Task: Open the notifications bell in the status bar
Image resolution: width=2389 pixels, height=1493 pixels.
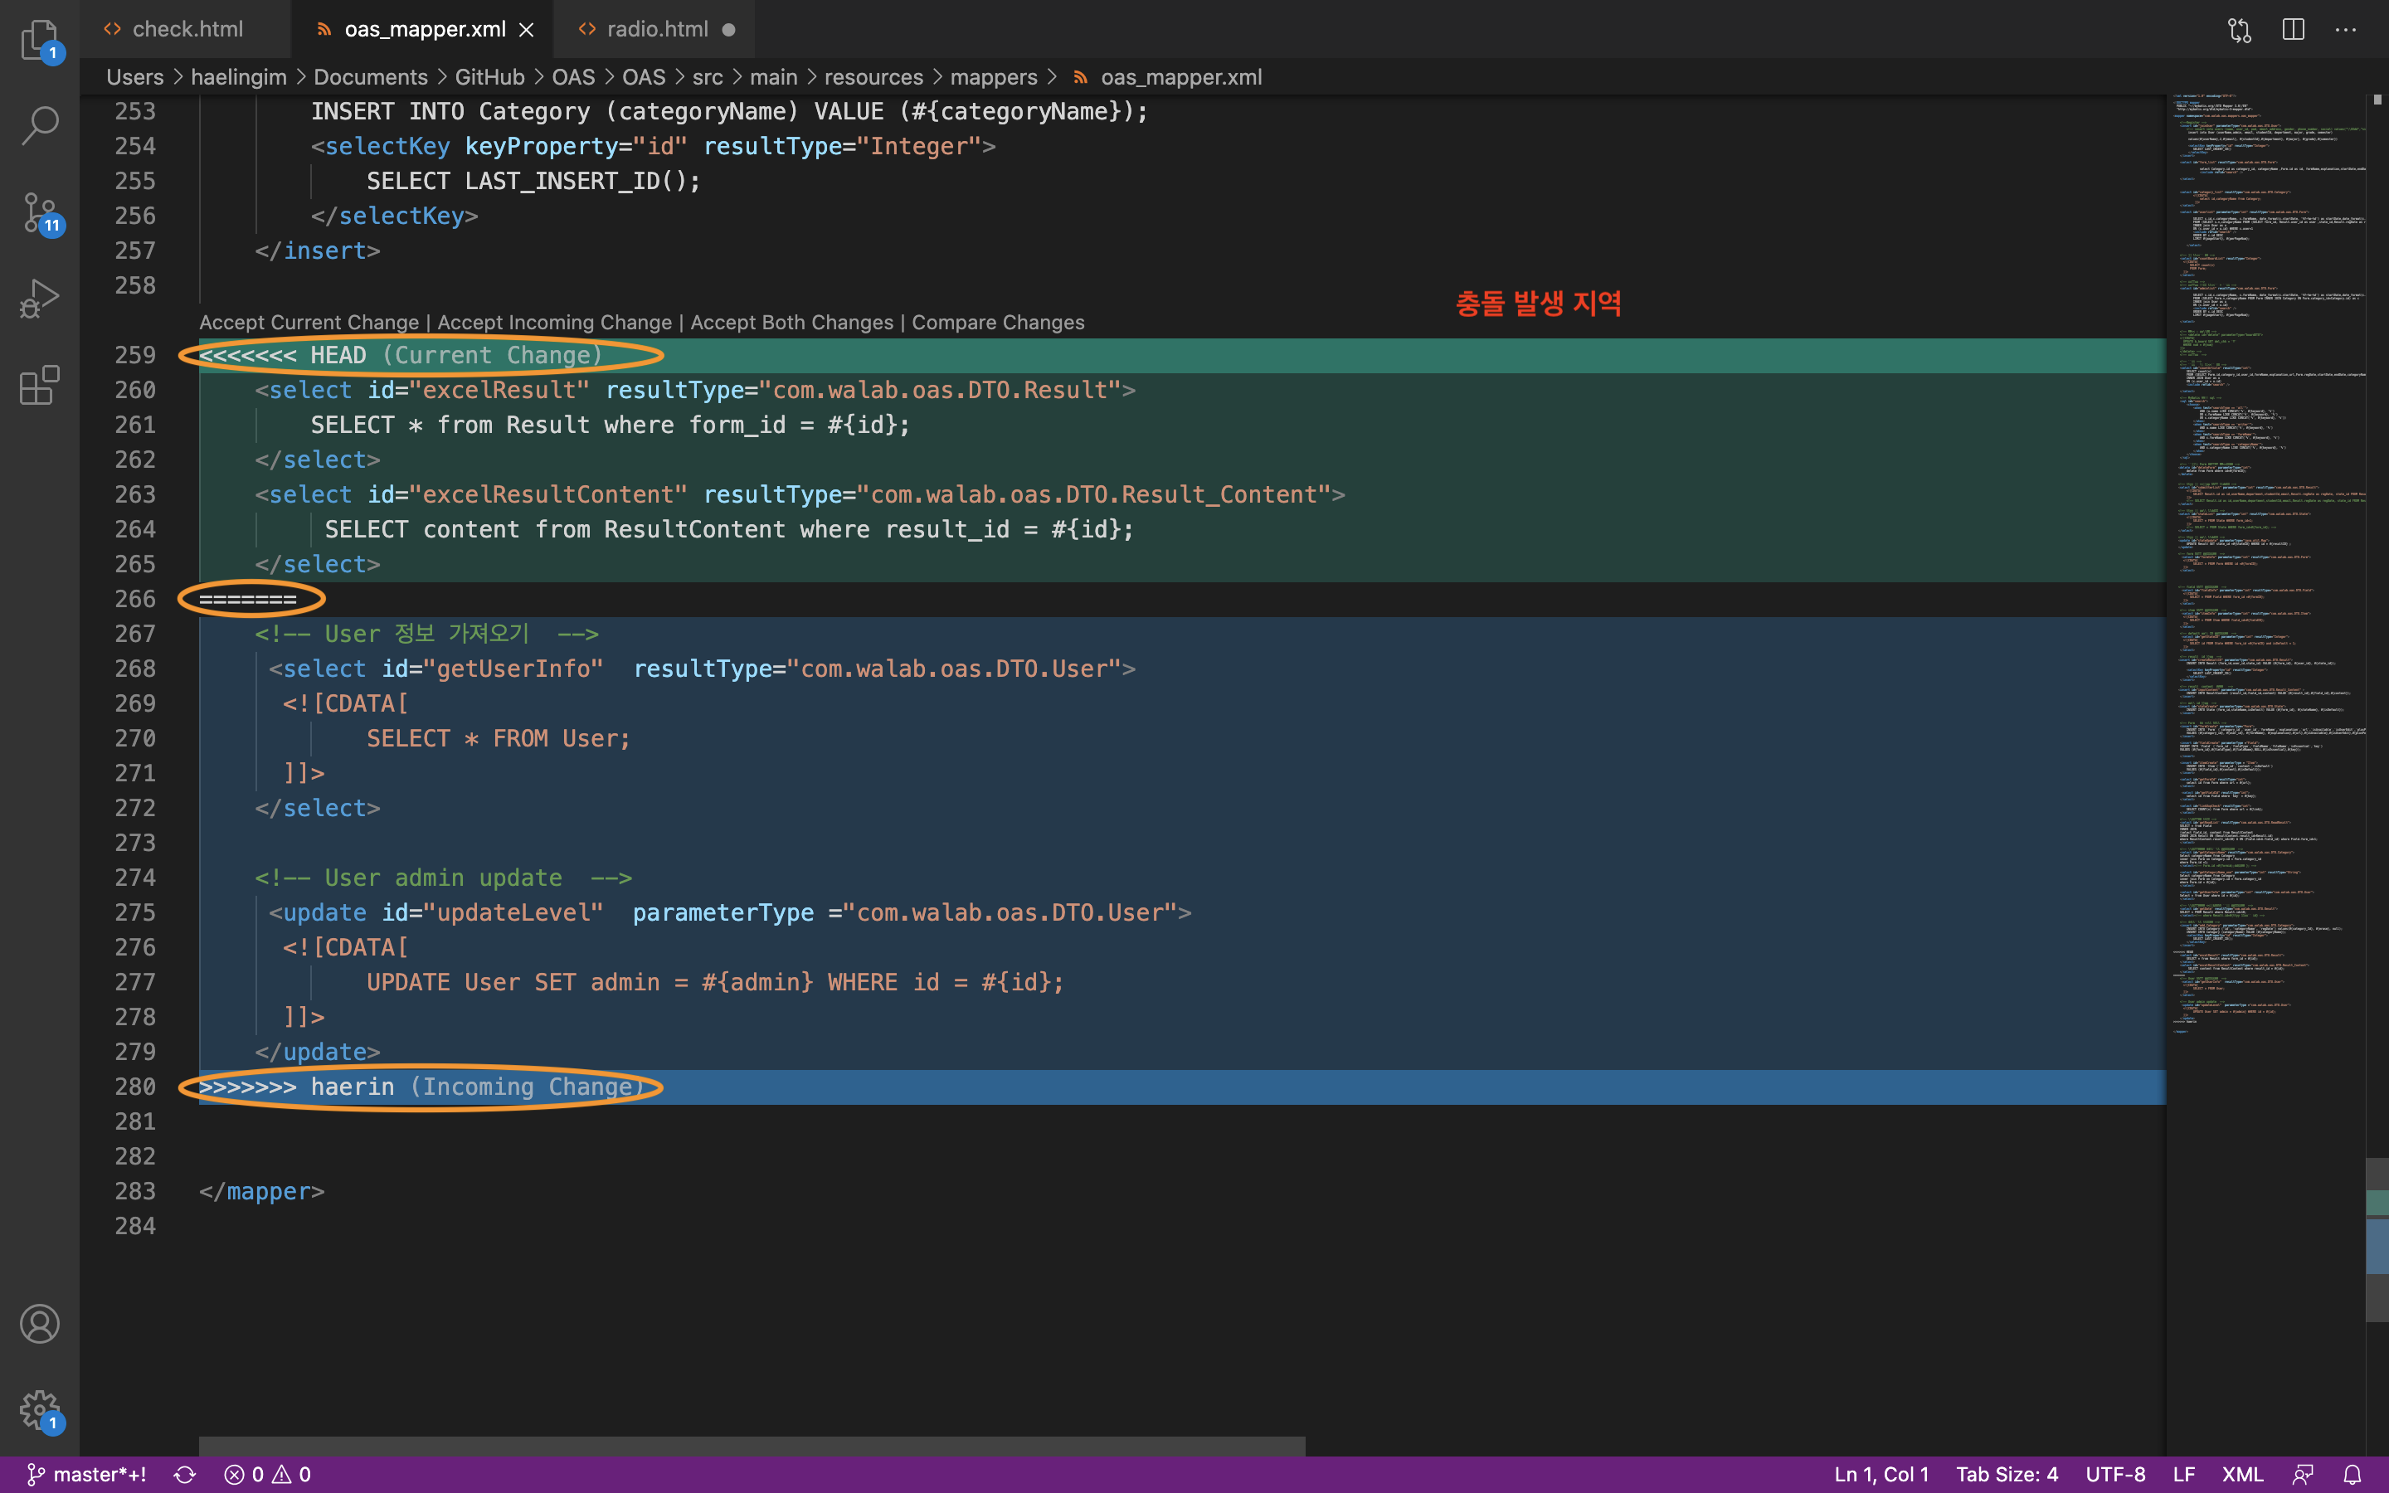Action: [2353, 1474]
